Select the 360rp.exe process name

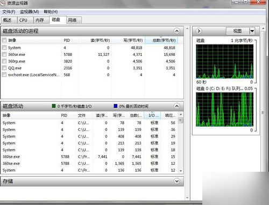coord(17,61)
